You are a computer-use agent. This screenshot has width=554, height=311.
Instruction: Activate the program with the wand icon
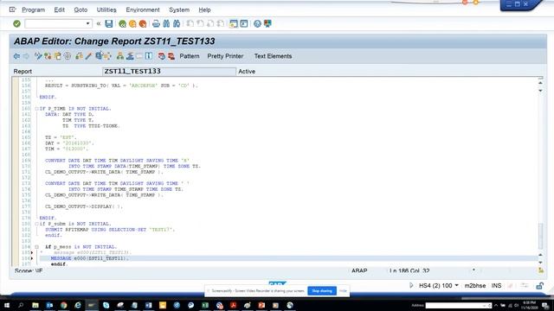coord(88,56)
